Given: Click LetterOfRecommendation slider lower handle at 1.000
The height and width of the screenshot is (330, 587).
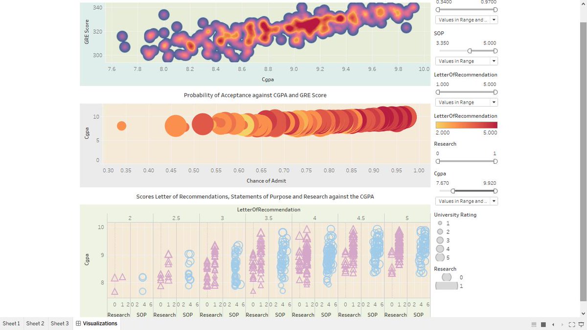Looking at the screenshot, I should tap(438, 92).
